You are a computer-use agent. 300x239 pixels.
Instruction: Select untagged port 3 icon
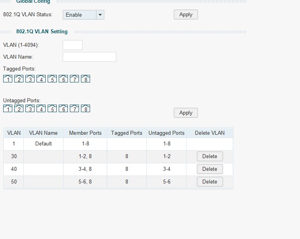pyautogui.click(x=30, y=108)
